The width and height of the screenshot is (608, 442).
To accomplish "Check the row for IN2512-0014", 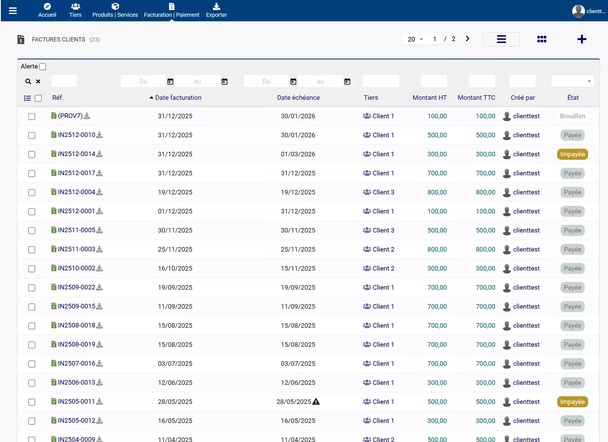I will (32, 154).
